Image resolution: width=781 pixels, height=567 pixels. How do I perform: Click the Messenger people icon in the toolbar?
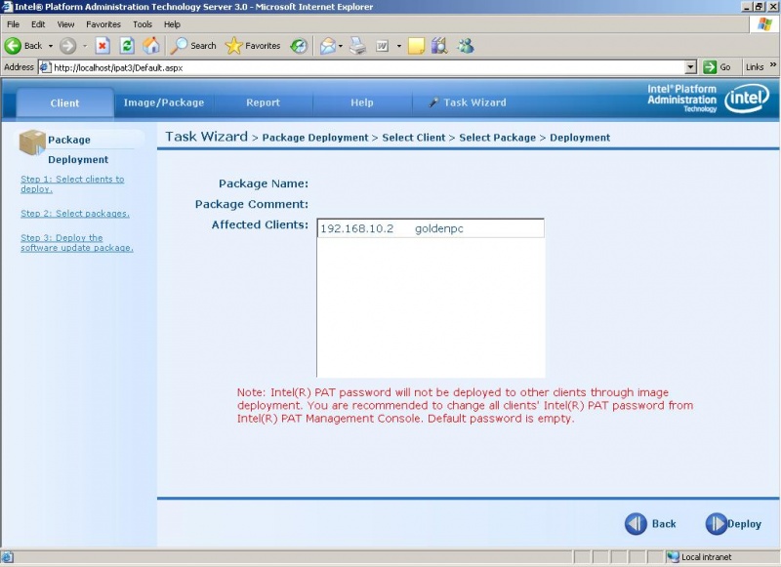[x=467, y=45]
